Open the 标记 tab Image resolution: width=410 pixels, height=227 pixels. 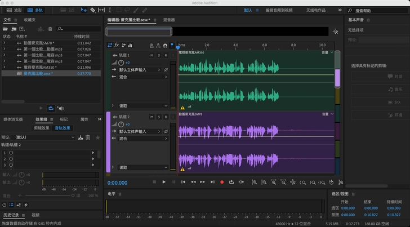click(64, 119)
